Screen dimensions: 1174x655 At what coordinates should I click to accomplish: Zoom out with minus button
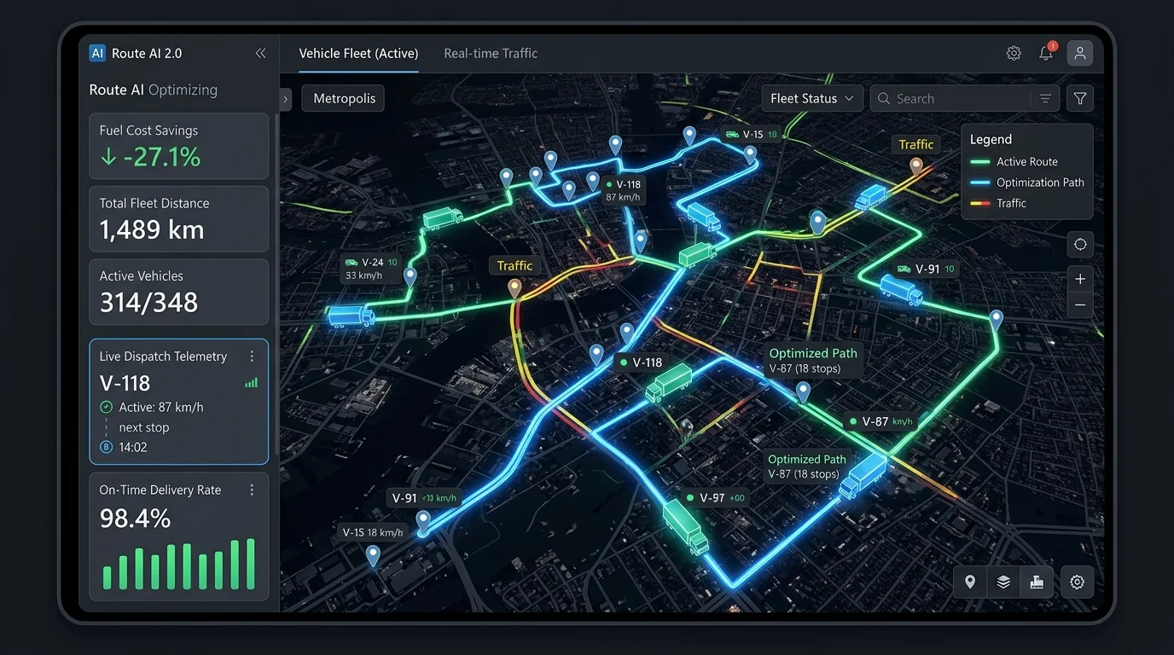pos(1080,305)
